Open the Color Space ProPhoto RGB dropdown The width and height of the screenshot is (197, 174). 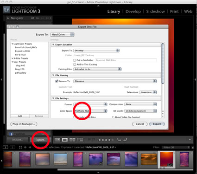tap(90, 111)
